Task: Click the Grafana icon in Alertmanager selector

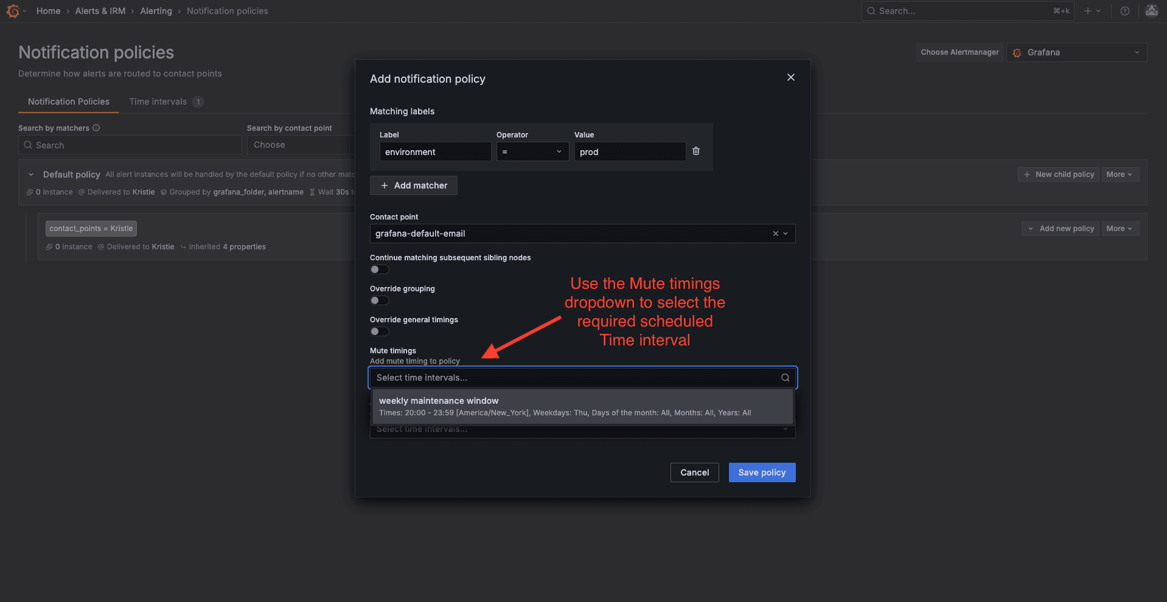Action: 1016,52
